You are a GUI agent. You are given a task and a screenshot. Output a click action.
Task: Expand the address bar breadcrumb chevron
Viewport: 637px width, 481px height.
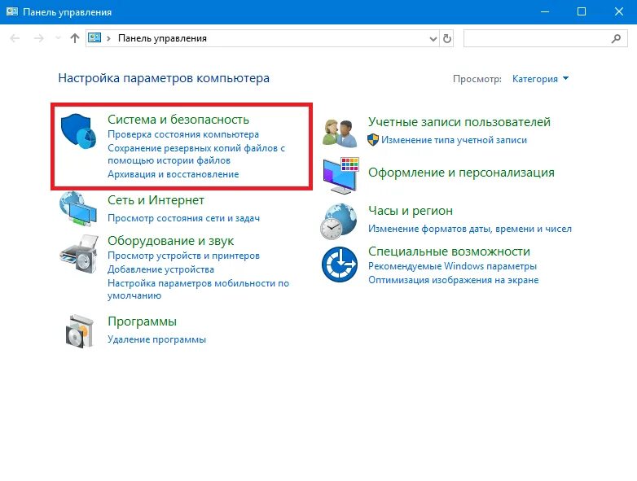[108, 38]
